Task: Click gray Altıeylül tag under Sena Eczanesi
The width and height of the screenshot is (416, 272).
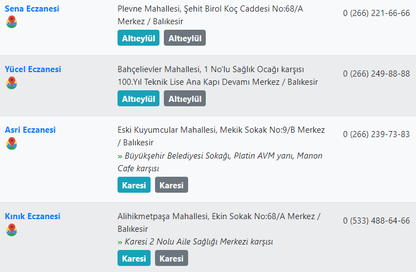Action: pyautogui.click(x=185, y=38)
